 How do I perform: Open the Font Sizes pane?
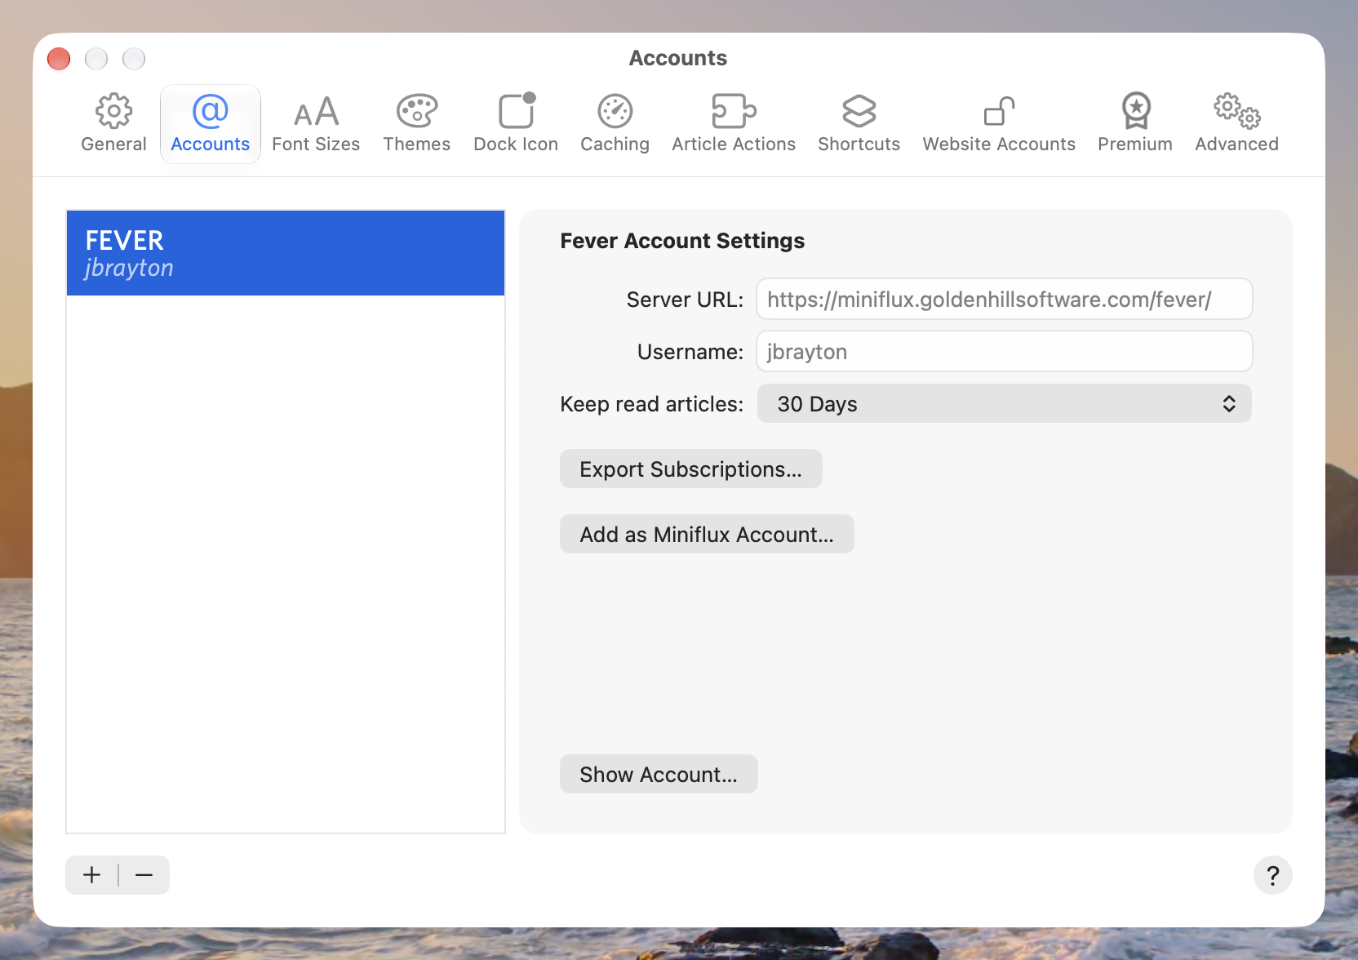316,124
